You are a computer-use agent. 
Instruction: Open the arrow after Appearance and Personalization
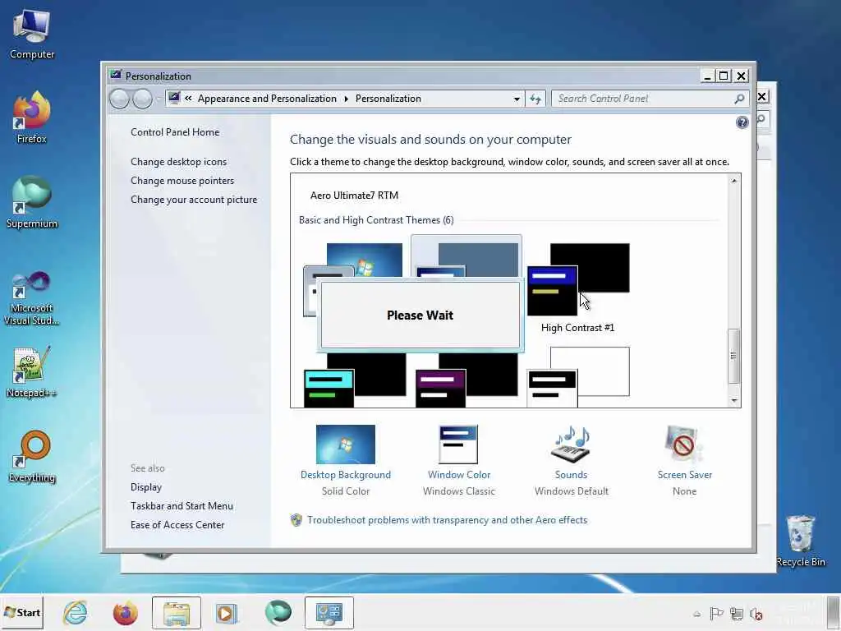(x=347, y=99)
